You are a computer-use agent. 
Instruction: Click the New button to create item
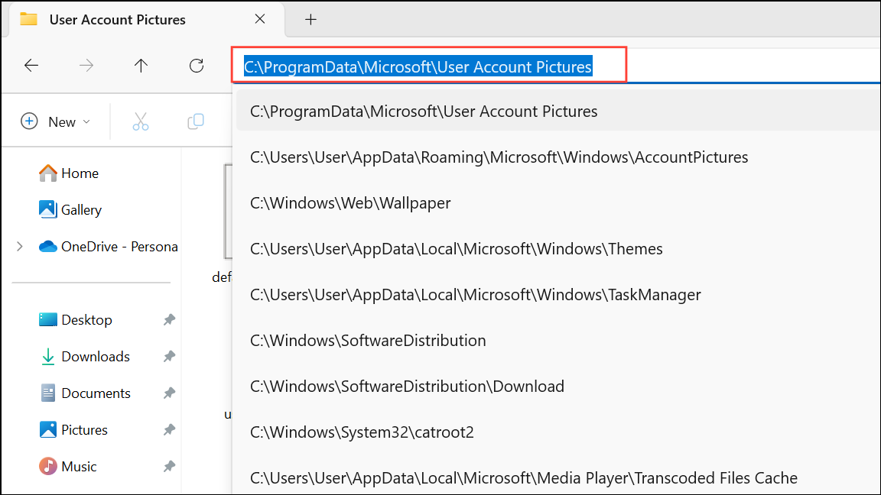click(50, 121)
